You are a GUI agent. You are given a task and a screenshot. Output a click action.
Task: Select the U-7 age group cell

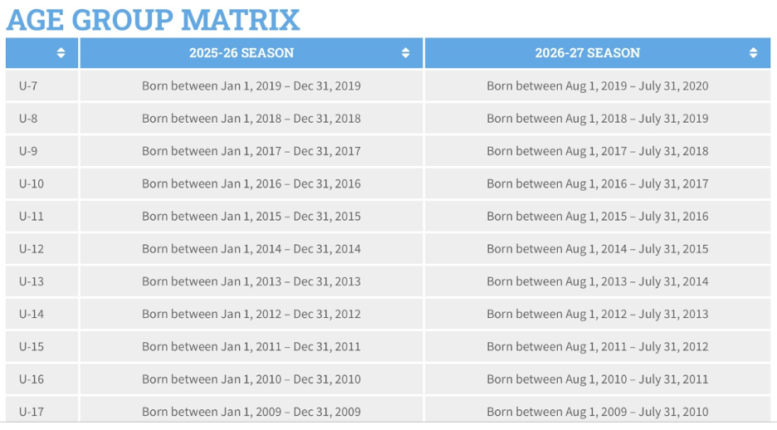pos(28,86)
